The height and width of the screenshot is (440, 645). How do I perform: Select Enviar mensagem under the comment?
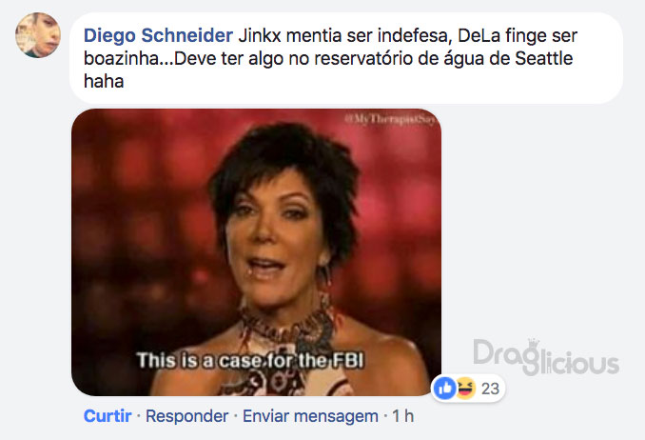pos(310,415)
